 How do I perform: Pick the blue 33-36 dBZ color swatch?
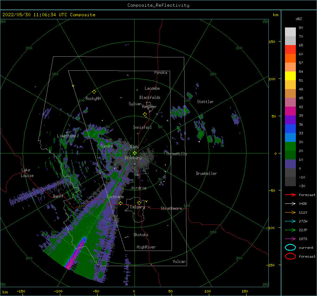pyautogui.click(x=290, y=129)
